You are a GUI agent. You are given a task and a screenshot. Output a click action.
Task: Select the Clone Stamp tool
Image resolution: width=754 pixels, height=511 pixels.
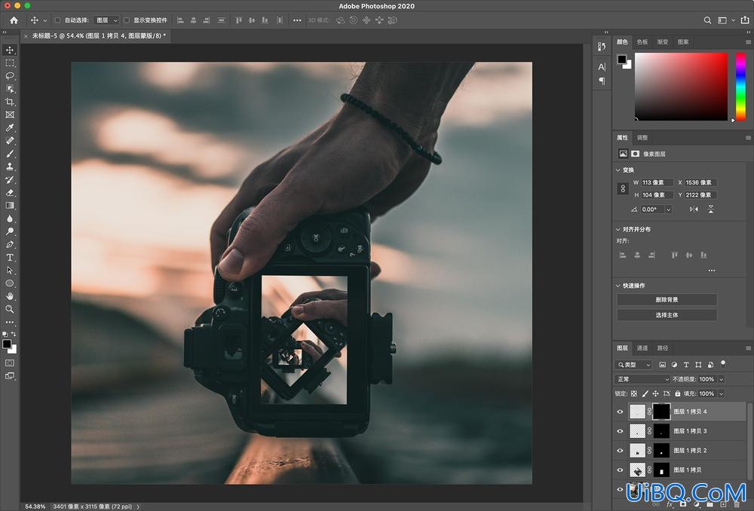click(x=10, y=167)
